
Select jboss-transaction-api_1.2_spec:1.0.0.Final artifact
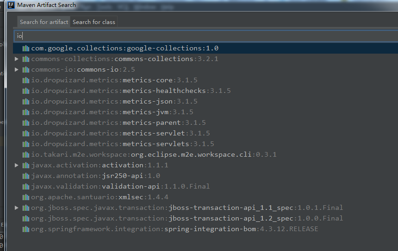187,219
